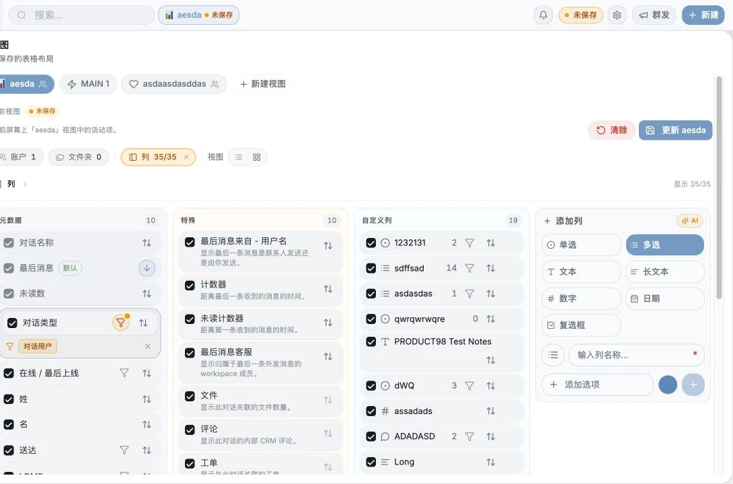The width and height of the screenshot is (733, 484).
Task: Toggle the 送达 checkbox
Action: click(9, 450)
